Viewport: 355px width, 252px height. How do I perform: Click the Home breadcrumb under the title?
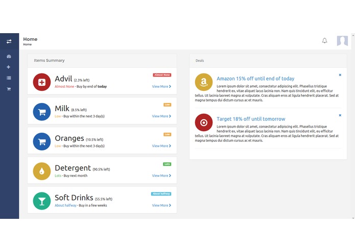[28, 44]
